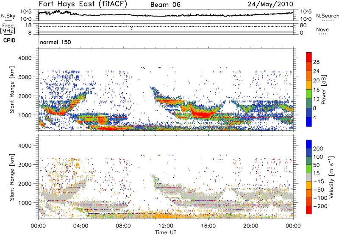Click the Power colorbar blue bottom segment
This screenshot has width=339, height=235.
309,122
